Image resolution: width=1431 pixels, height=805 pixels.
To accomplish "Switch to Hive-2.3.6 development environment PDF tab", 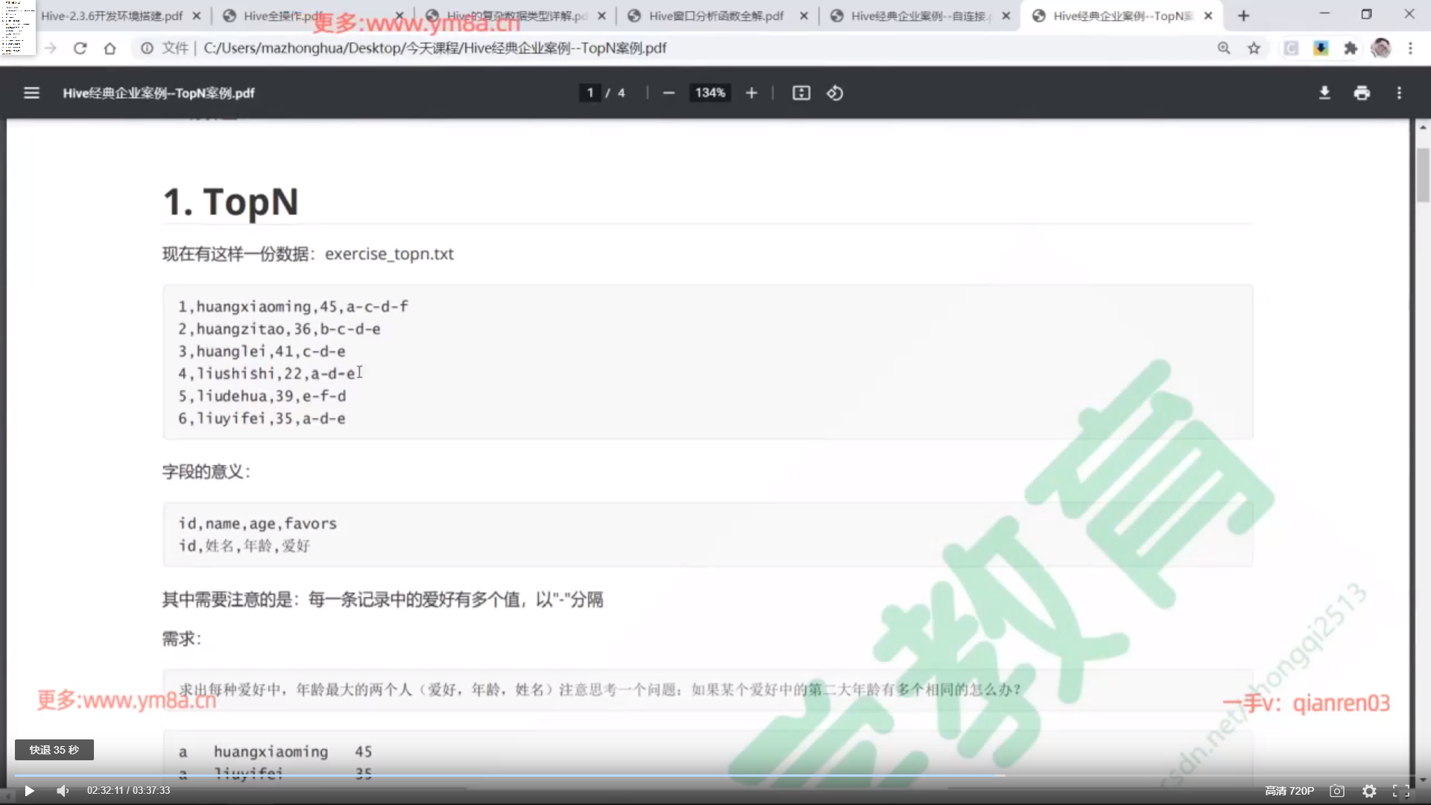I will [x=112, y=16].
